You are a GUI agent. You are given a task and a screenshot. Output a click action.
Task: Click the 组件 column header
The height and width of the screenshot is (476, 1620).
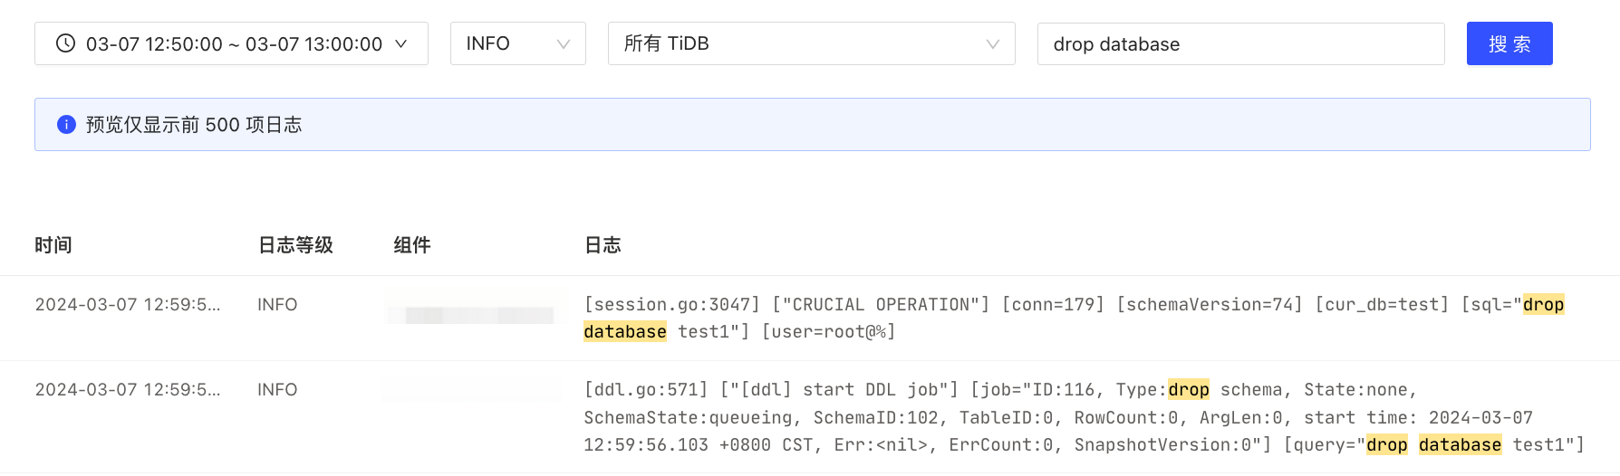click(x=412, y=245)
